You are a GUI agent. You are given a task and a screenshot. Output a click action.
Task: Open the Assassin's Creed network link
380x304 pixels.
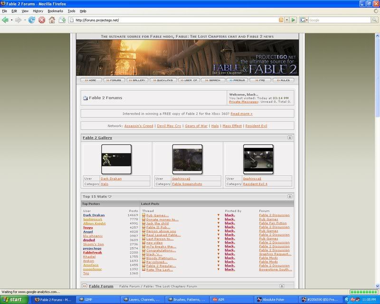click(x=139, y=126)
